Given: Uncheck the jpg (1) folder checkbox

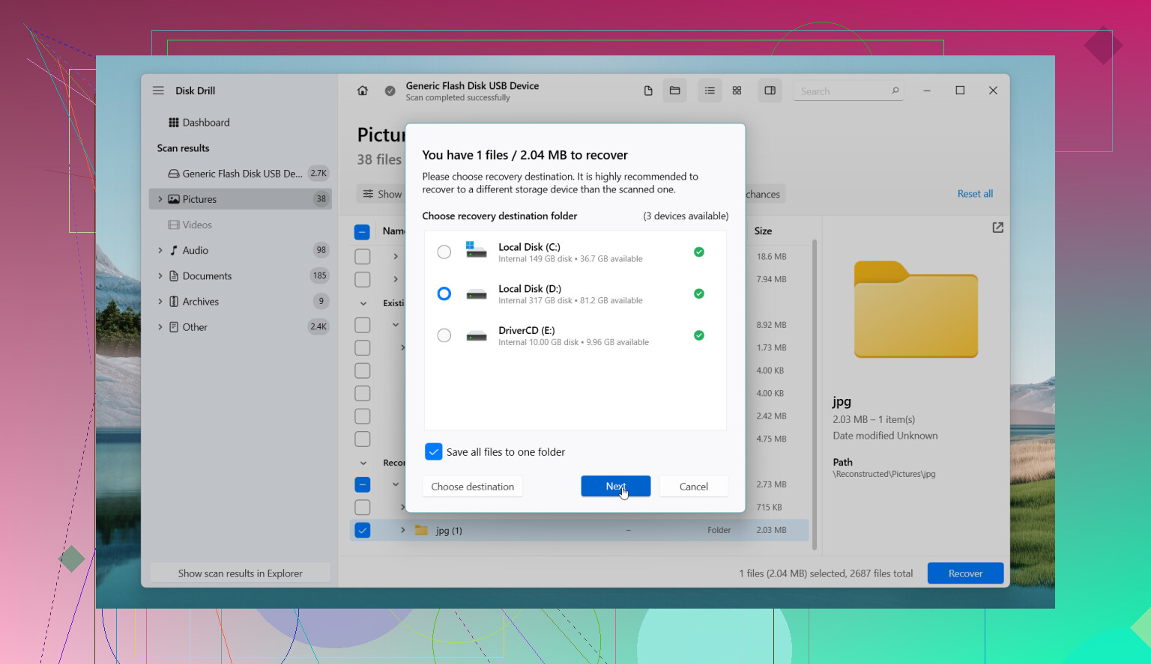Looking at the screenshot, I should (x=363, y=530).
